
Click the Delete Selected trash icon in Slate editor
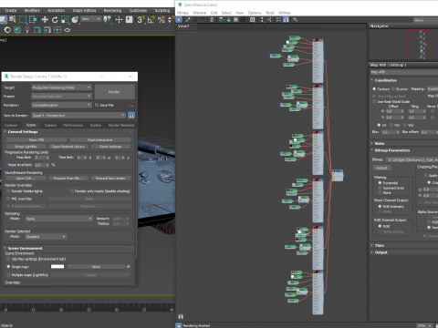coord(212,20)
